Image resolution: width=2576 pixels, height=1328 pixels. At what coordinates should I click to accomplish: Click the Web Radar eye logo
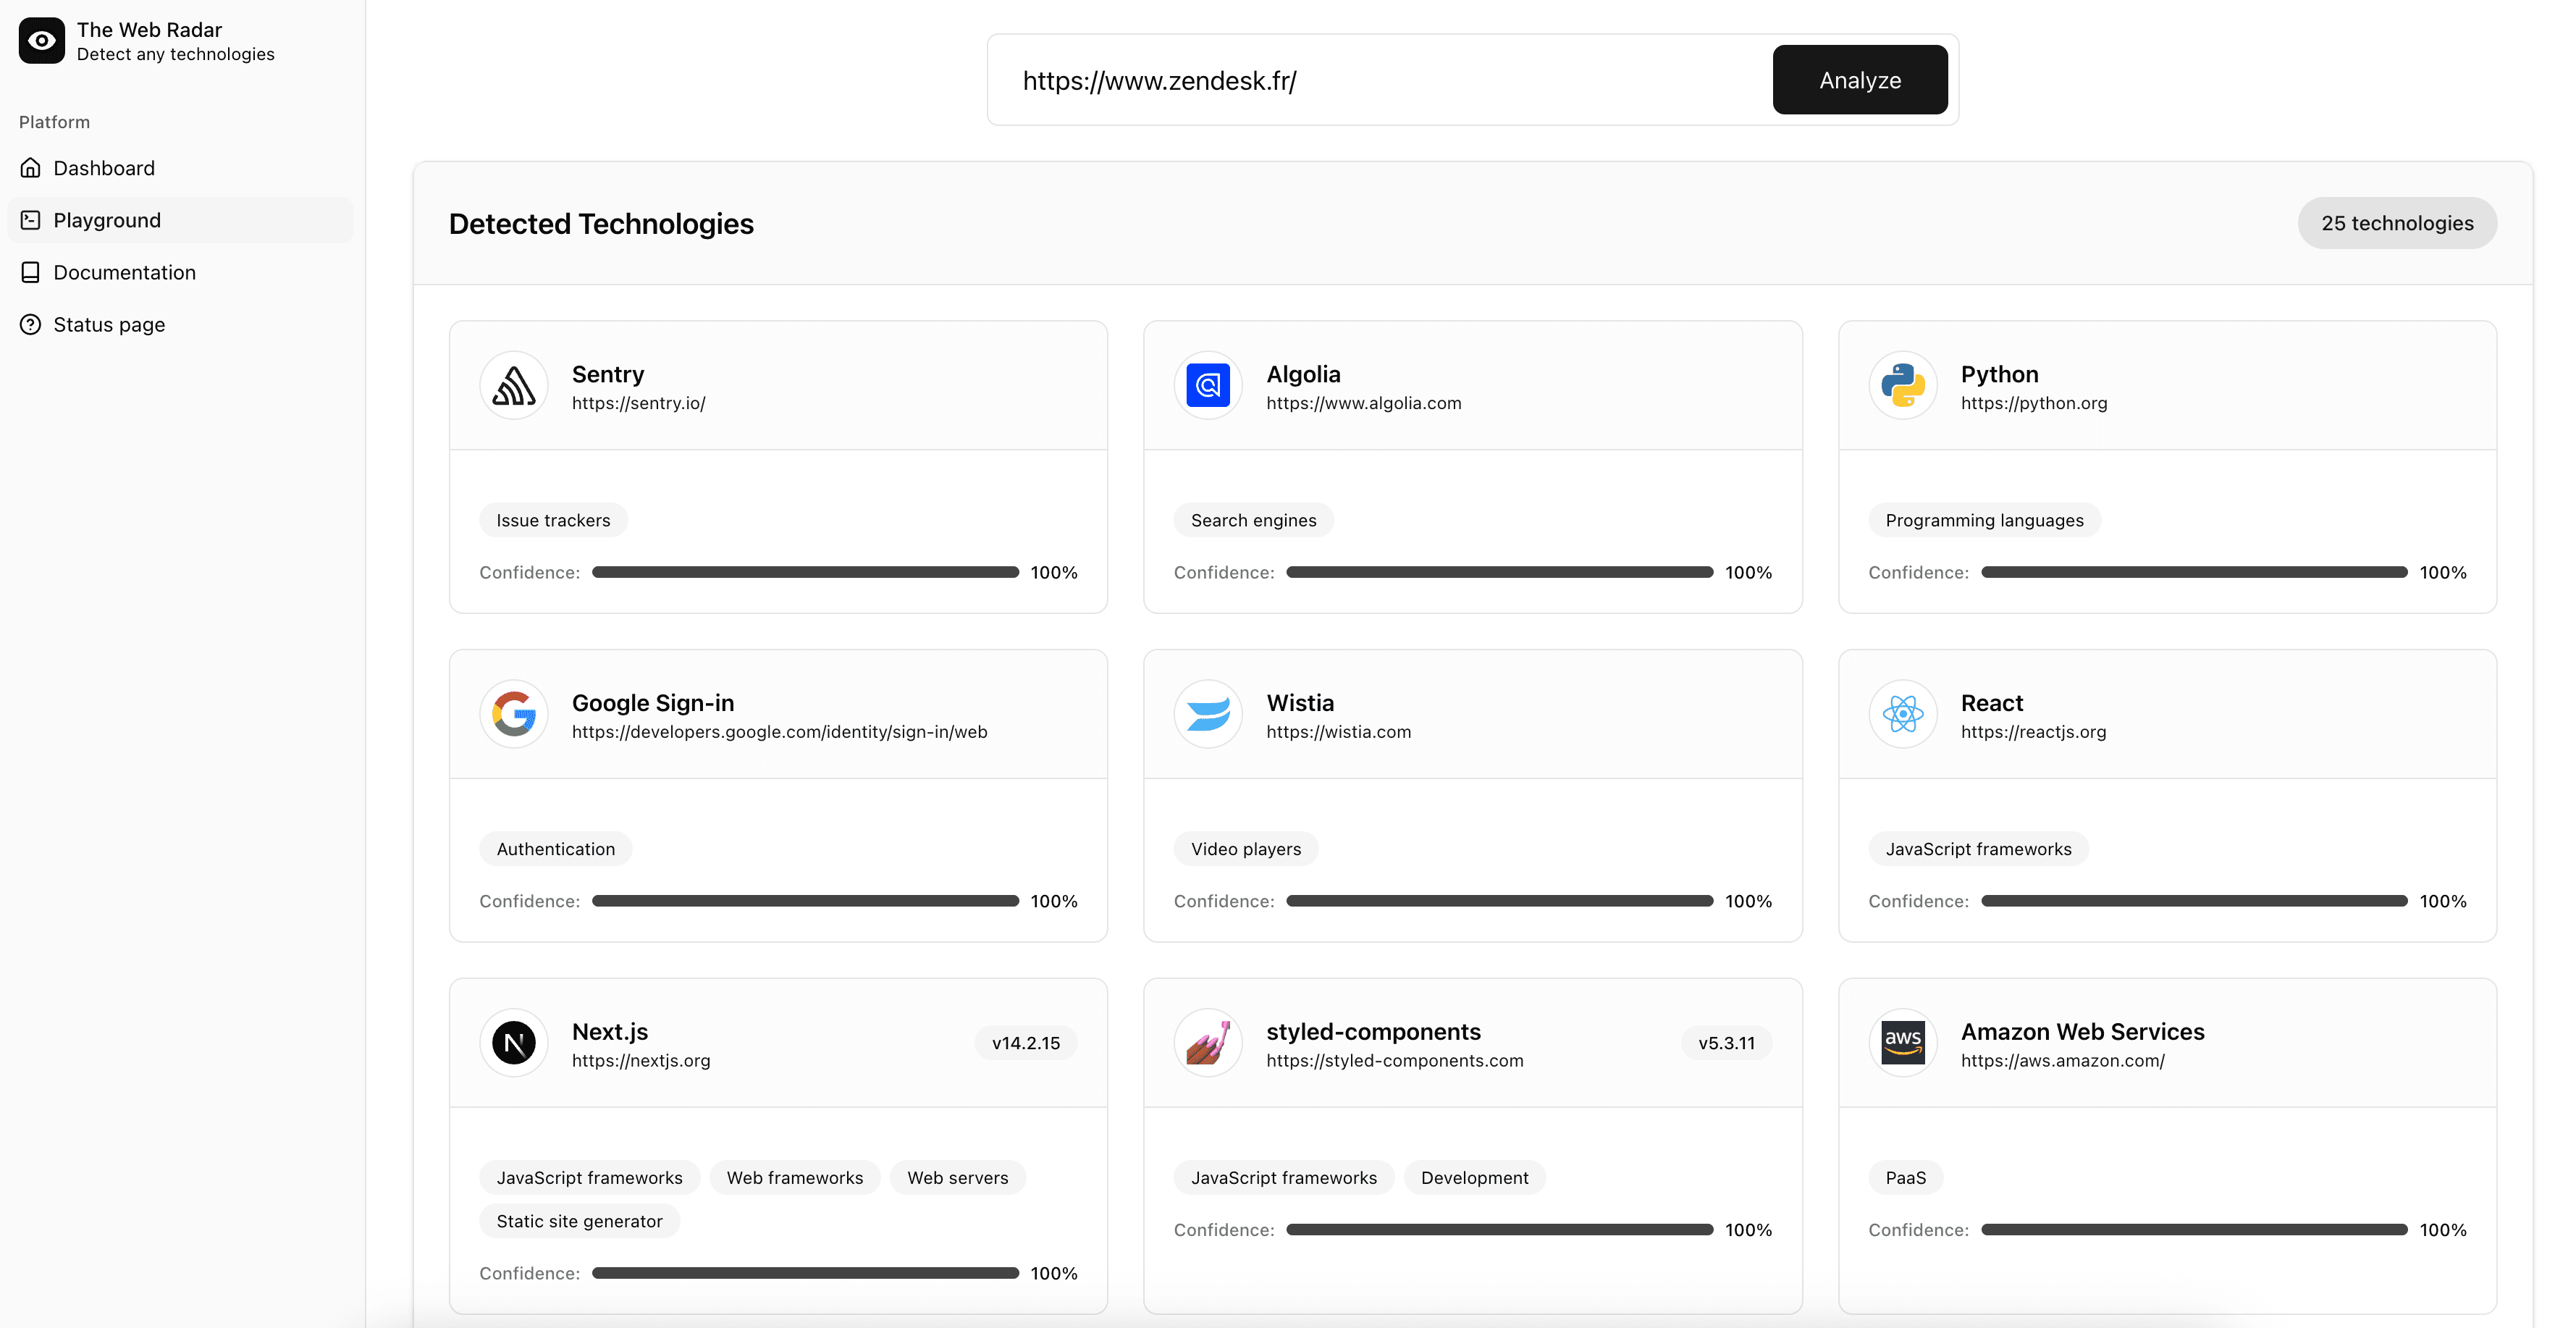tap(41, 41)
